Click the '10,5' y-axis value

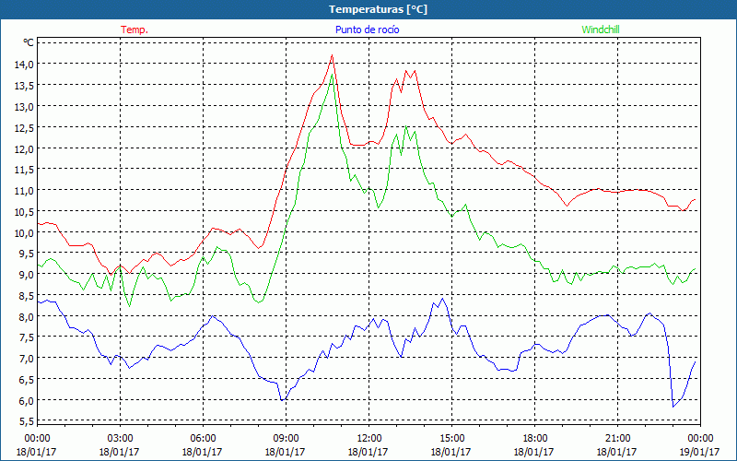[24, 212]
